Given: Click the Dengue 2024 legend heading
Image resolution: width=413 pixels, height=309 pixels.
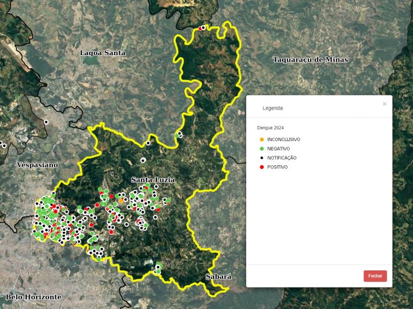Looking at the screenshot, I should click(270, 128).
